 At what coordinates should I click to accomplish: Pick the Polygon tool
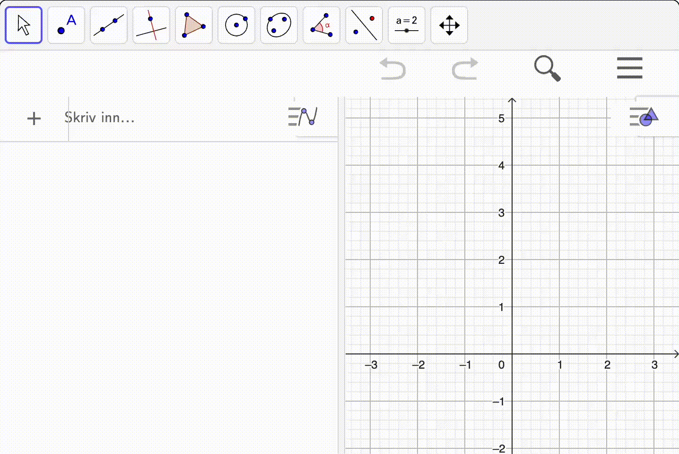pos(194,25)
